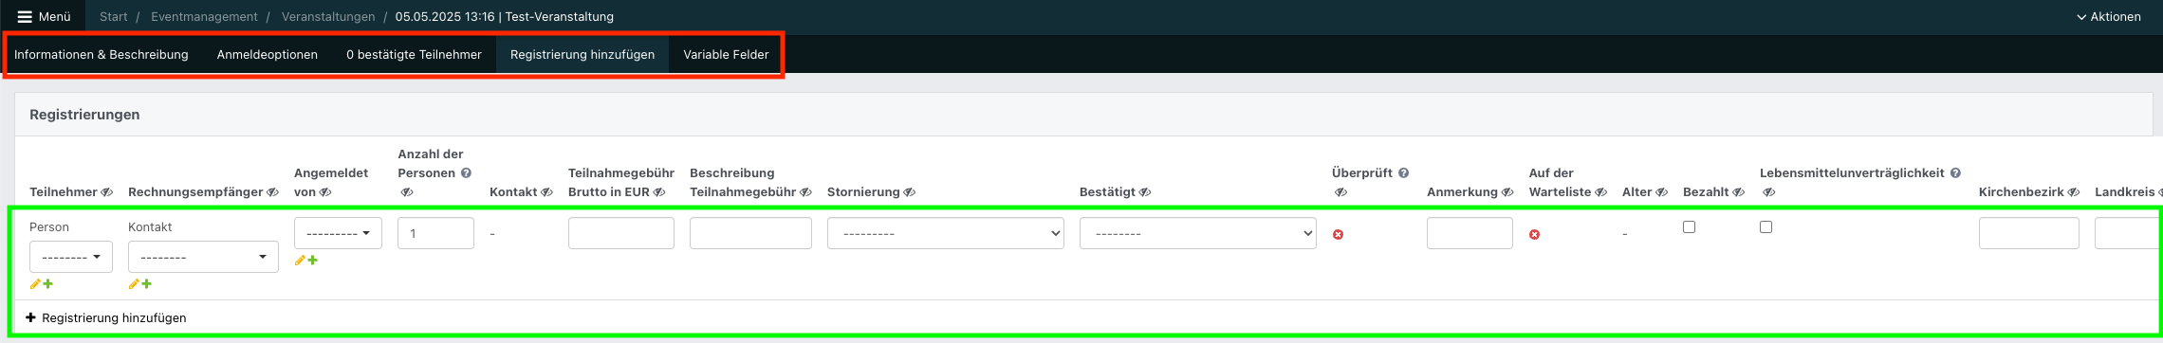Screen dimensions: 2163x343
Task: Open the Variable Felder tab
Action: coord(726,55)
